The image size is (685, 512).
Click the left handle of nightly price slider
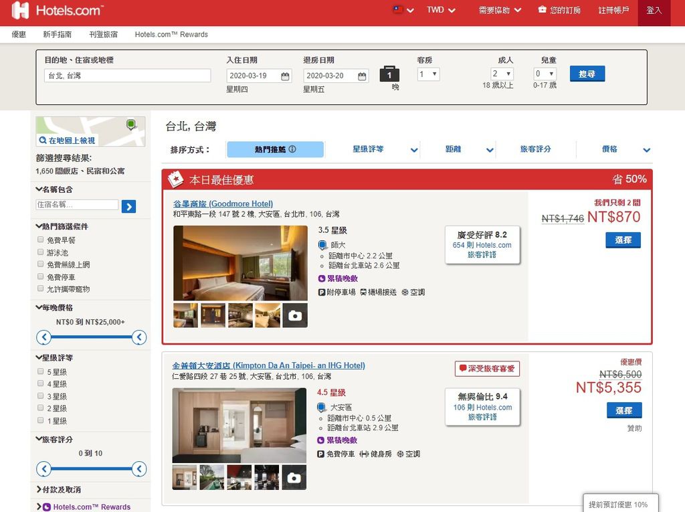point(43,337)
